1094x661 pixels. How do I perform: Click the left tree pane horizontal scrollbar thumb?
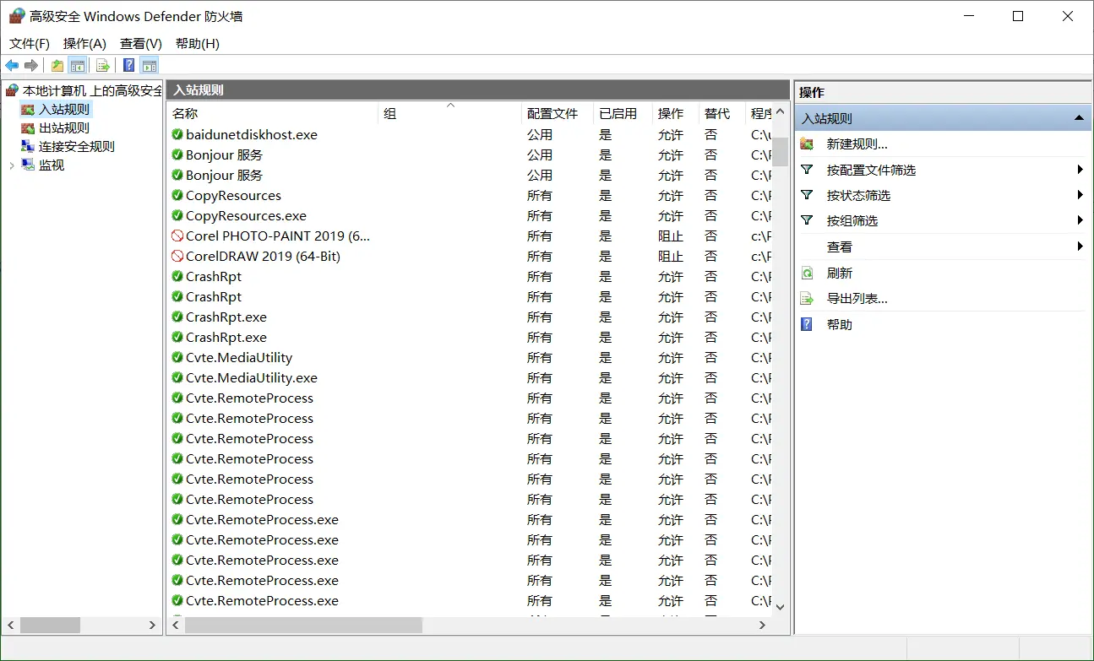[x=50, y=626]
